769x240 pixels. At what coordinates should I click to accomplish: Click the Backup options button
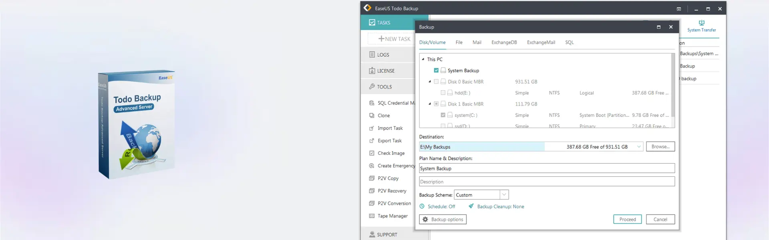(x=443, y=220)
